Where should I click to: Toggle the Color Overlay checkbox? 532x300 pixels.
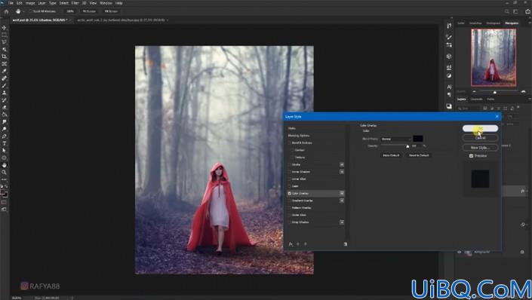pyautogui.click(x=290, y=193)
